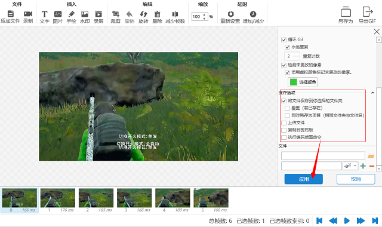This screenshot has width=382, height=227.
Task: Insert a picture with the 图片 icon
Action: point(58,14)
